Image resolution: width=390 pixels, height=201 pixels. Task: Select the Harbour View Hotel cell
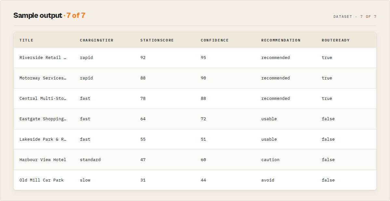click(x=43, y=160)
